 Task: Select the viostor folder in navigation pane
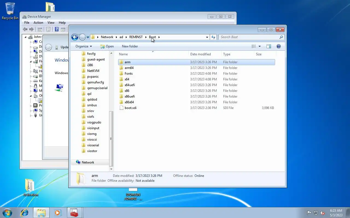[92, 151]
